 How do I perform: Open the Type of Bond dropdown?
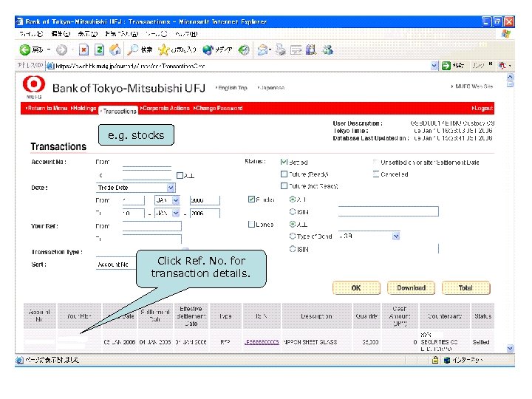click(x=369, y=236)
